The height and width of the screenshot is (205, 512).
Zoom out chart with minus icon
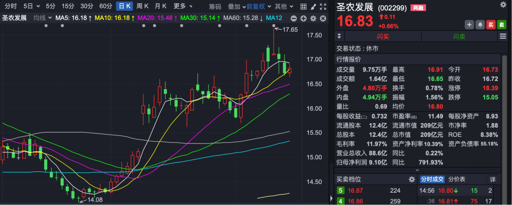click(293, 18)
